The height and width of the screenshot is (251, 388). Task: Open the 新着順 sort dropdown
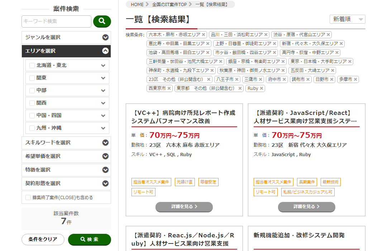347,19
